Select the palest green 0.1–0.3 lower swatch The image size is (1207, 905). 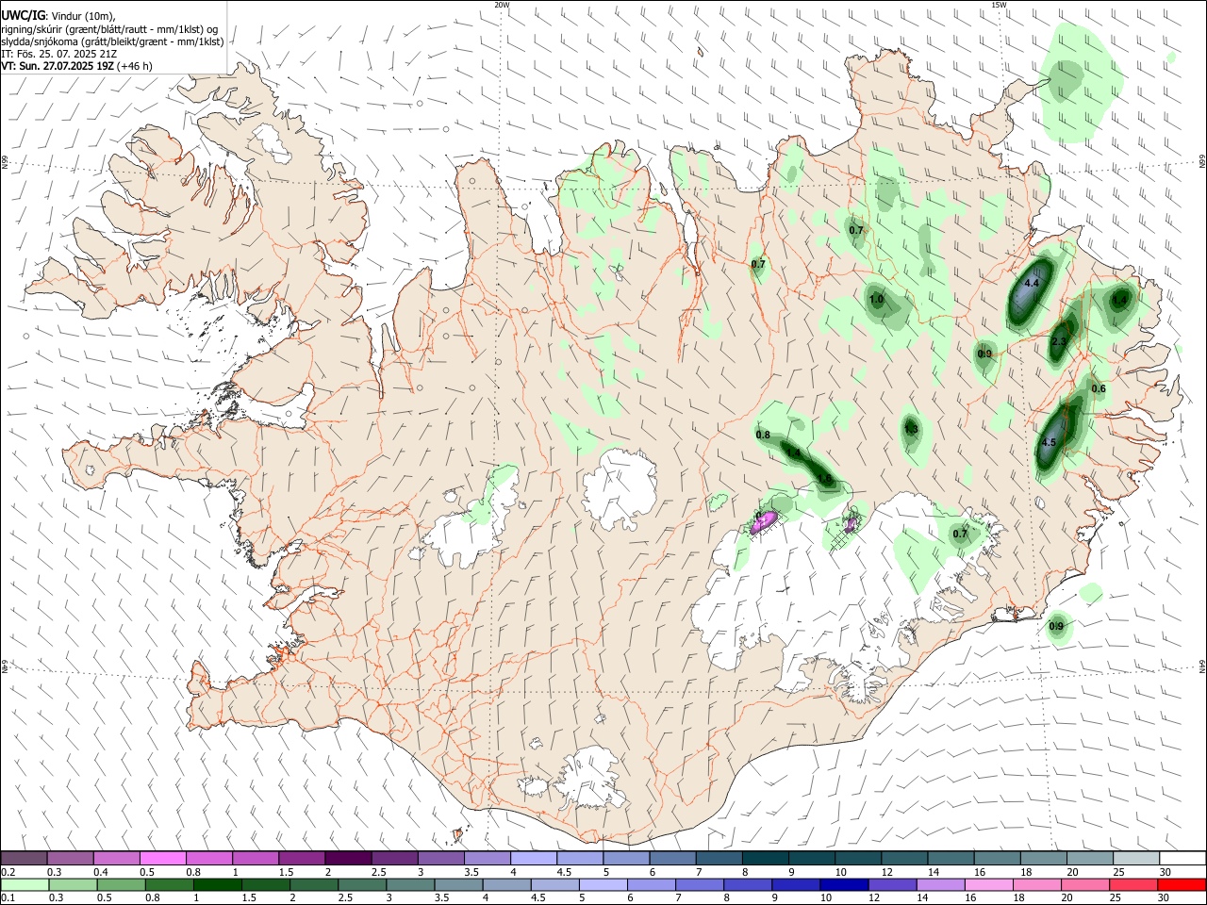(x=25, y=884)
